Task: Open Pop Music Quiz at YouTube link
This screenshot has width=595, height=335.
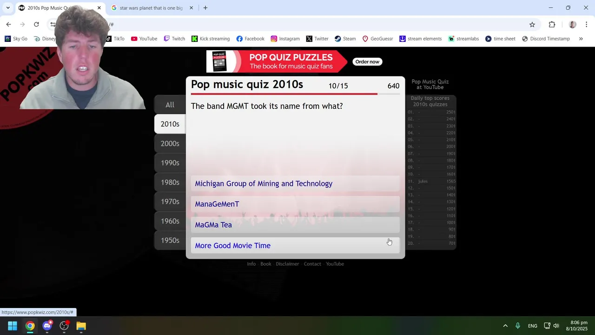Action: (x=430, y=84)
